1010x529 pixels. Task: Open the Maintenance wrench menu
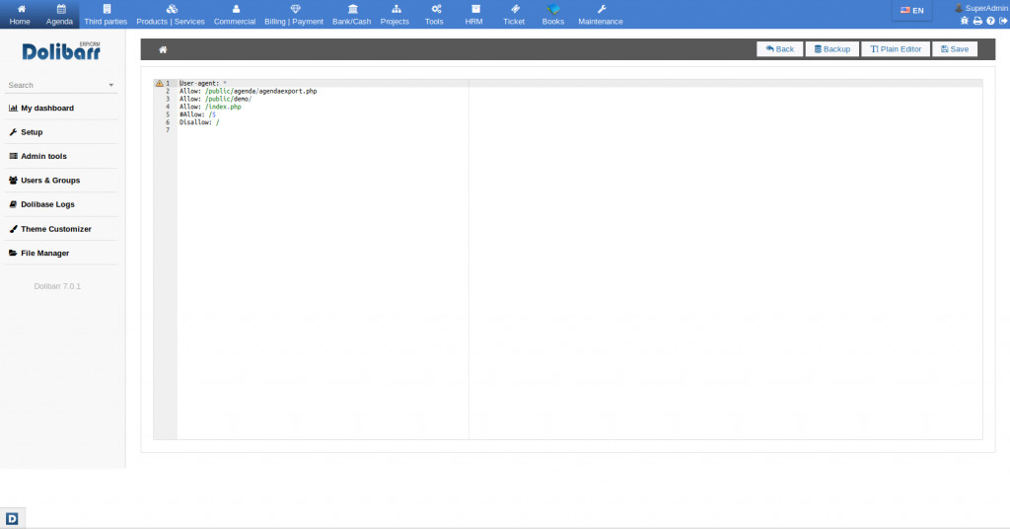(x=601, y=14)
